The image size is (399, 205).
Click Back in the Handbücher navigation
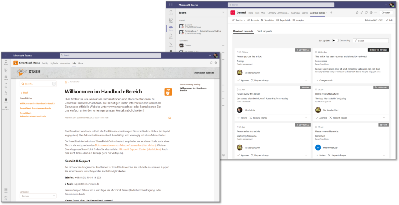coord(25,93)
